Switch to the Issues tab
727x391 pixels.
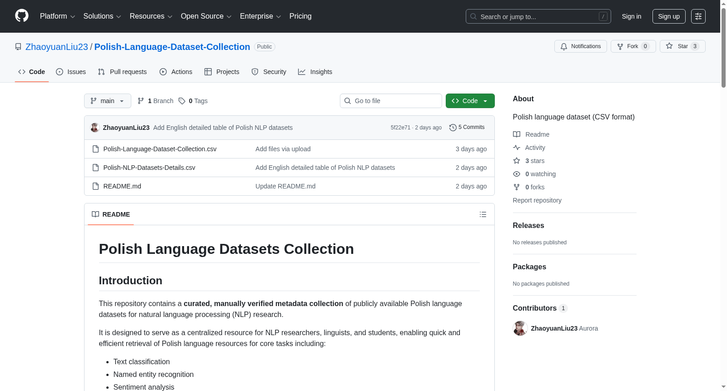(71, 72)
